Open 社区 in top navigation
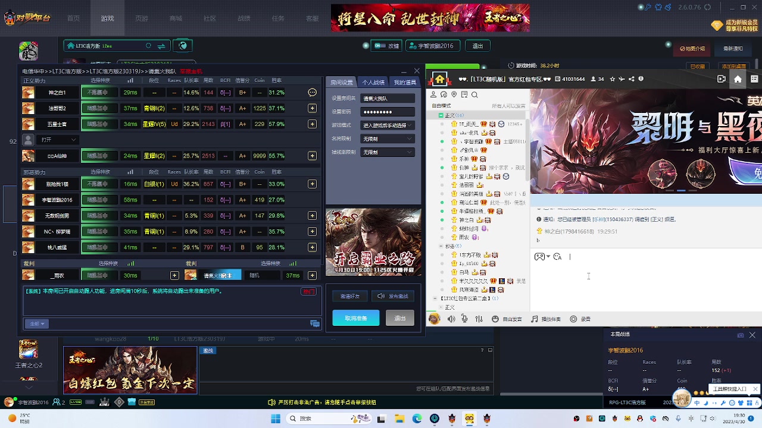 (x=210, y=18)
